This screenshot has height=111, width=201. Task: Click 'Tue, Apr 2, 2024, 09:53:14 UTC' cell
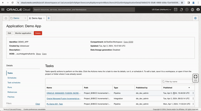[176, 98]
